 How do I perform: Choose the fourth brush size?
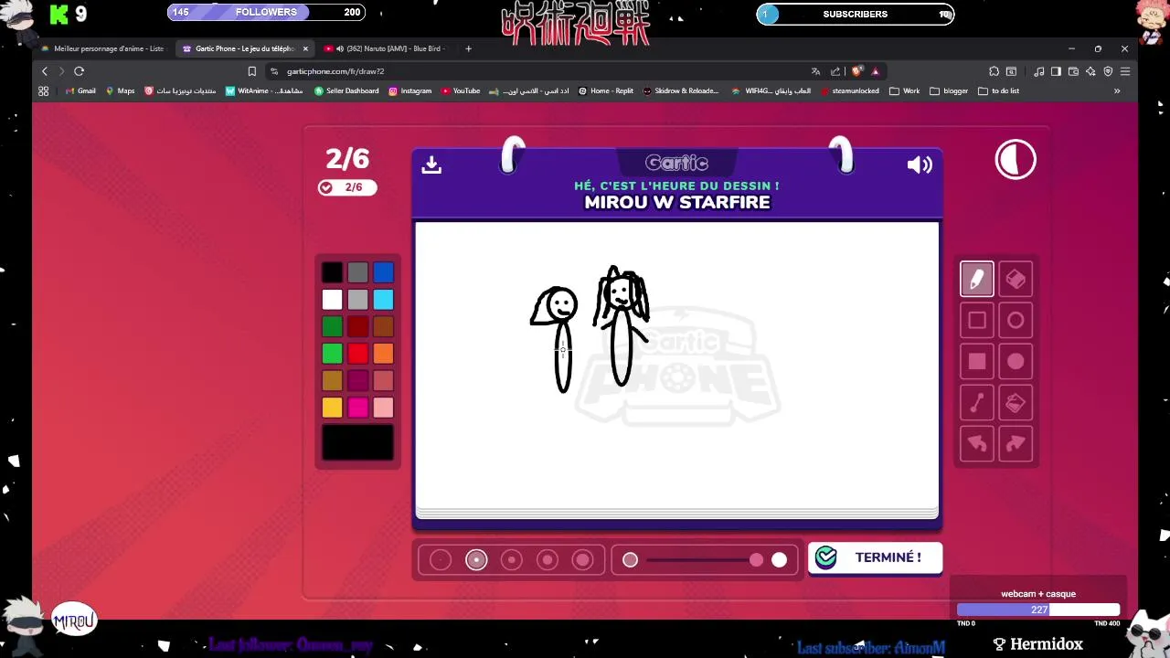tap(548, 560)
